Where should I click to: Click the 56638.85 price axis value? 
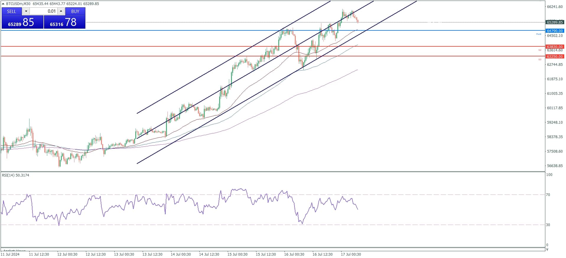point(555,166)
